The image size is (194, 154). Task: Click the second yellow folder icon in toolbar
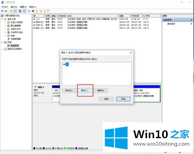pyautogui.click(x=45, y=11)
